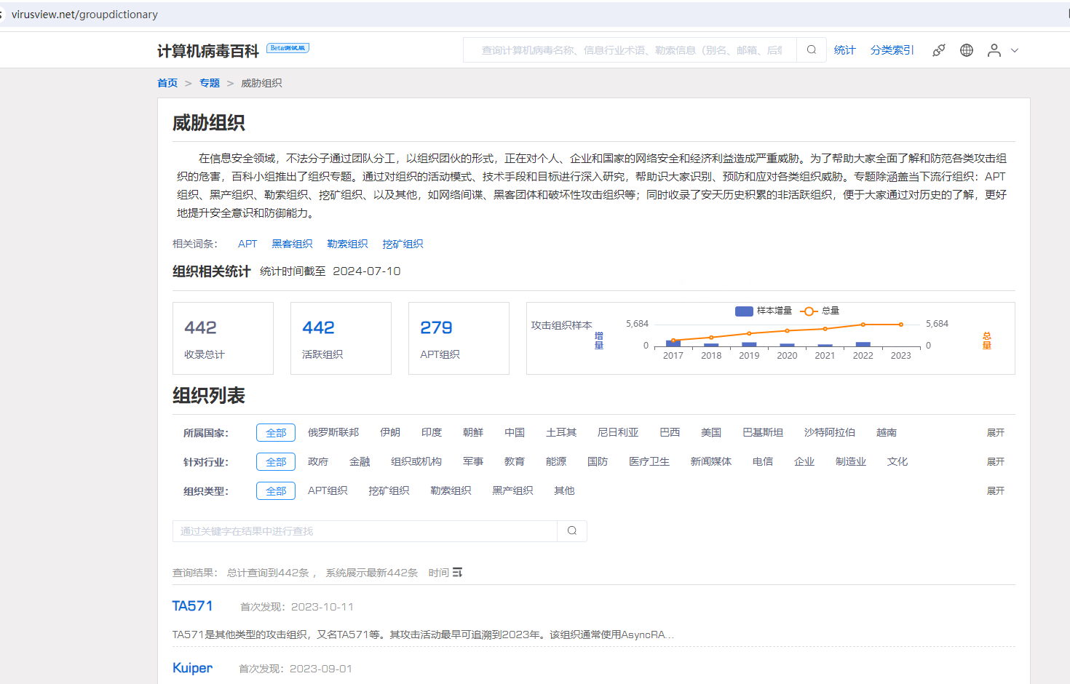Expand the account dropdown chevron
This screenshot has width=1070, height=684.
[x=1015, y=50]
